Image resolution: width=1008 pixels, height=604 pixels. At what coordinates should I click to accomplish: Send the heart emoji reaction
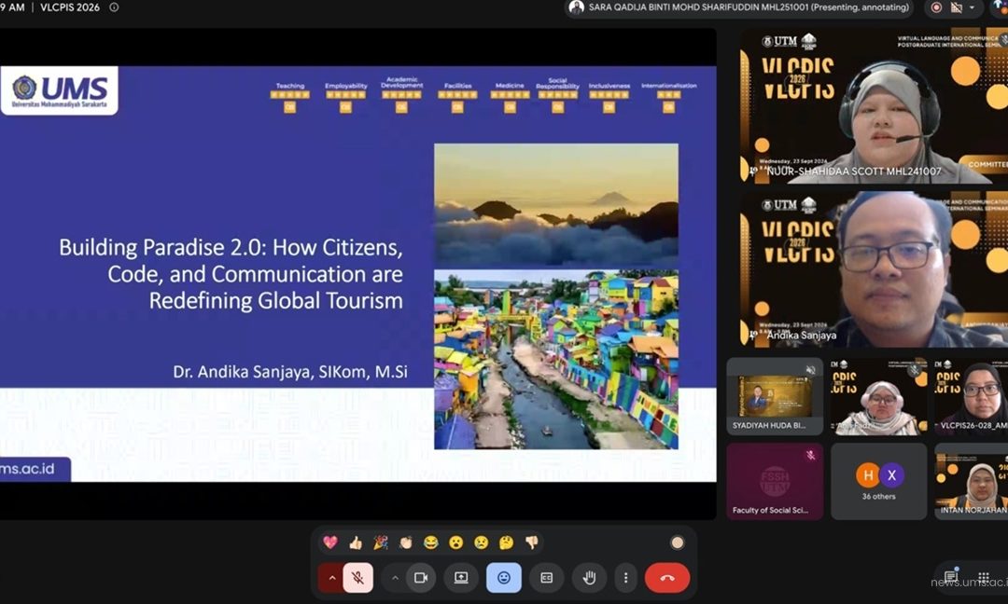(330, 542)
